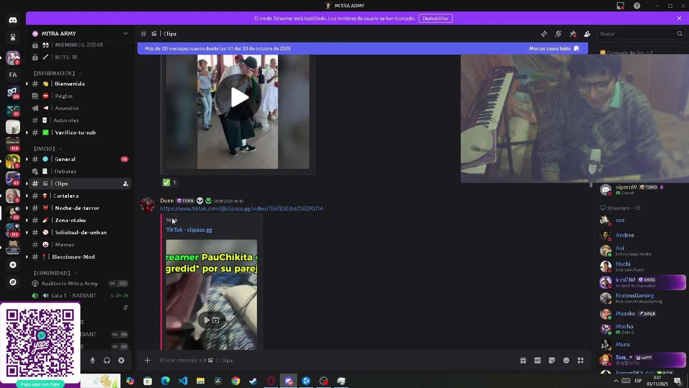Open the Autoroles channel
Viewport: 689px width, 388px height.
coord(80,120)
